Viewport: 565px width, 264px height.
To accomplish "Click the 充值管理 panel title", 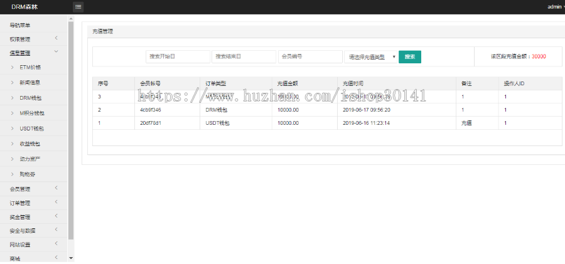I will tap(103, 31).
